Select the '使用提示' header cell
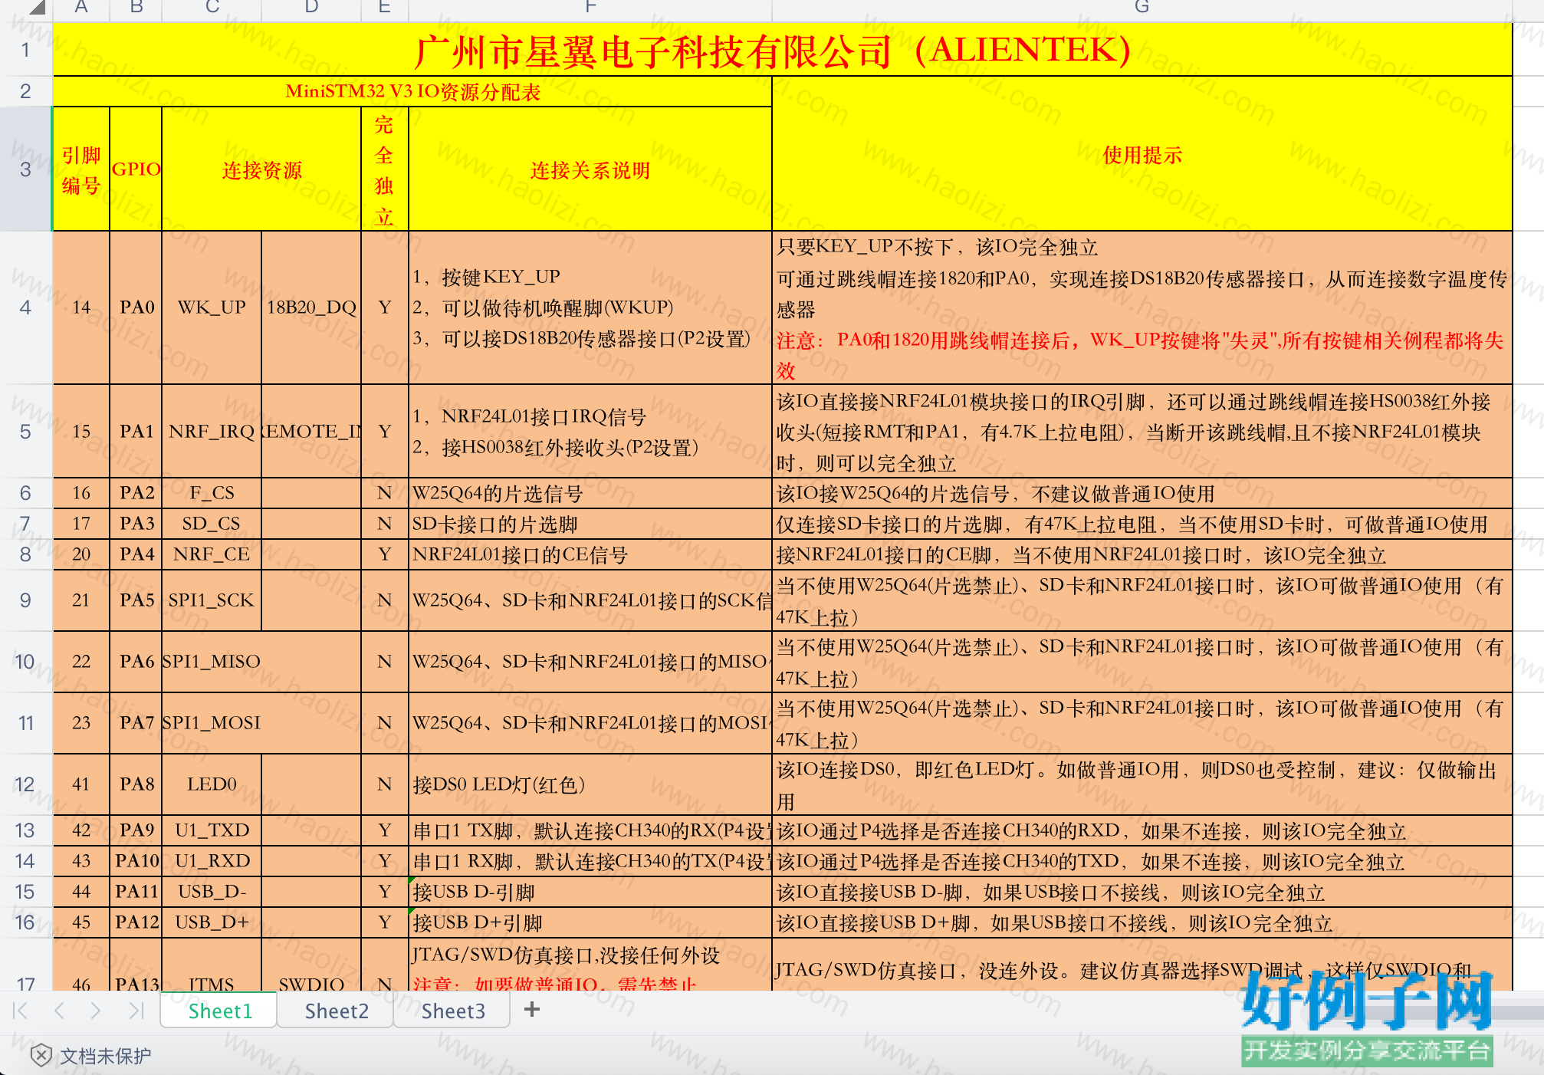Image resolution: width=1544 pixels, height=1075 pixels. [1142, 154]
